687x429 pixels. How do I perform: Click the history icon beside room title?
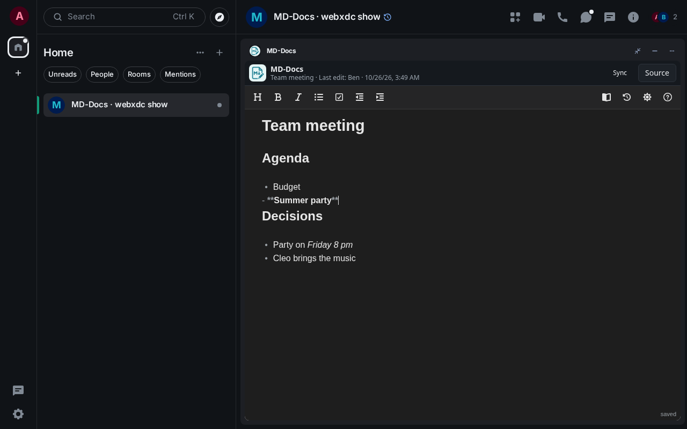[x=388, y=17]
